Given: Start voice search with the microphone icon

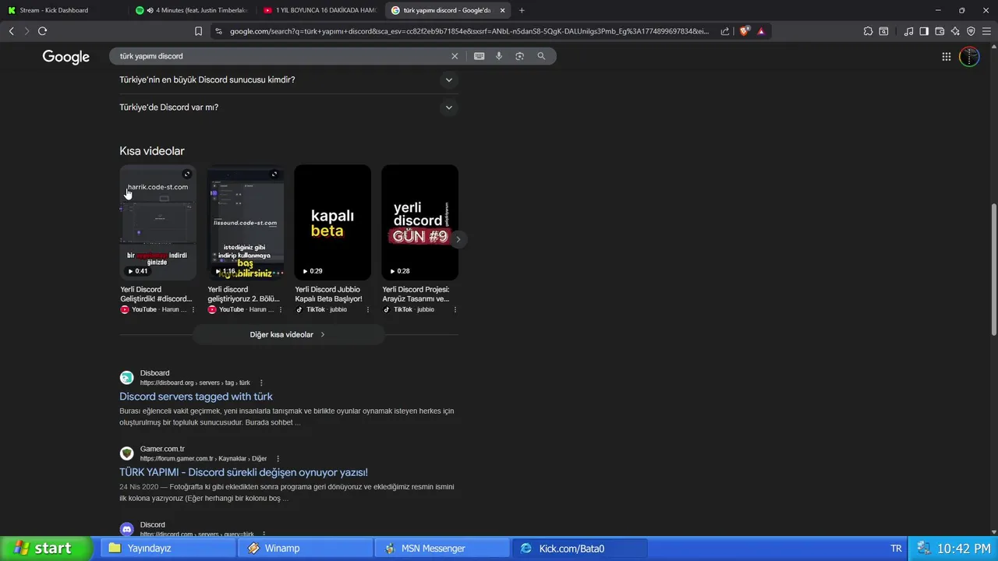Looking at the screenshot, I should pos(499,56).
